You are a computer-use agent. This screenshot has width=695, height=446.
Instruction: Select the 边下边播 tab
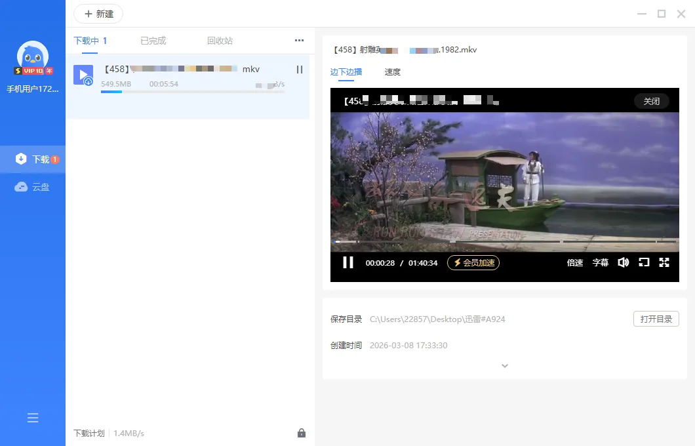[x=346, y=72]
